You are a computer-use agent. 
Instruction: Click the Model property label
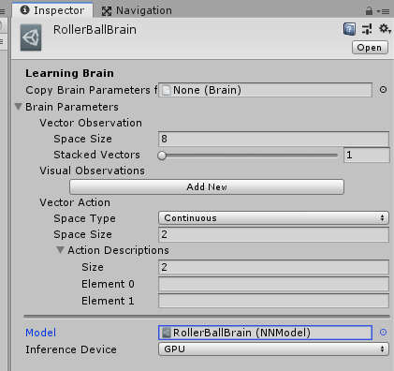tap(41, 333)
